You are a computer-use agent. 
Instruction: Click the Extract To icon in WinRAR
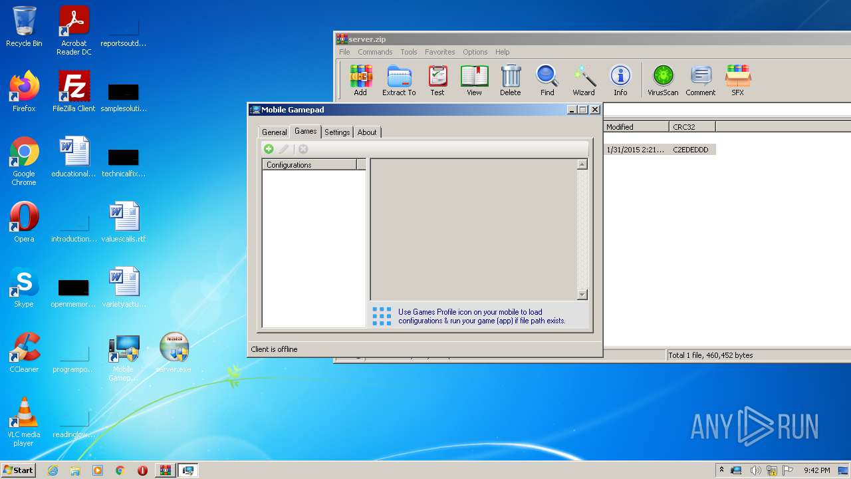[399, 80]
